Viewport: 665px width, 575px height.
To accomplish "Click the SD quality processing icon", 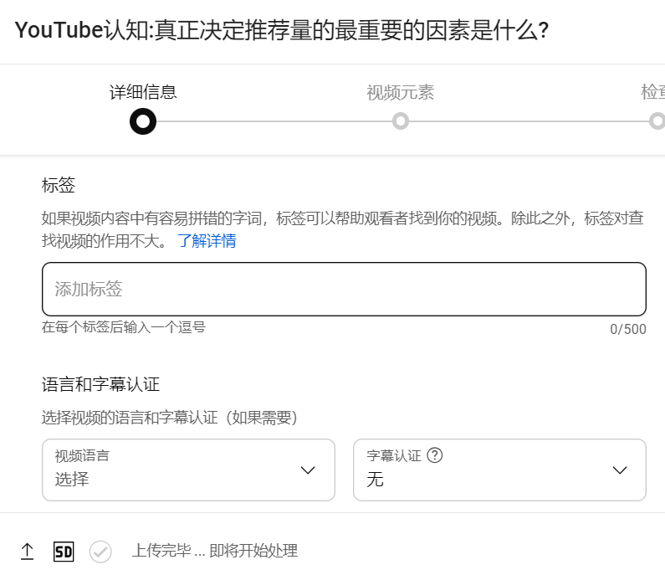I will pyautogui.click(x=64, y=551).
